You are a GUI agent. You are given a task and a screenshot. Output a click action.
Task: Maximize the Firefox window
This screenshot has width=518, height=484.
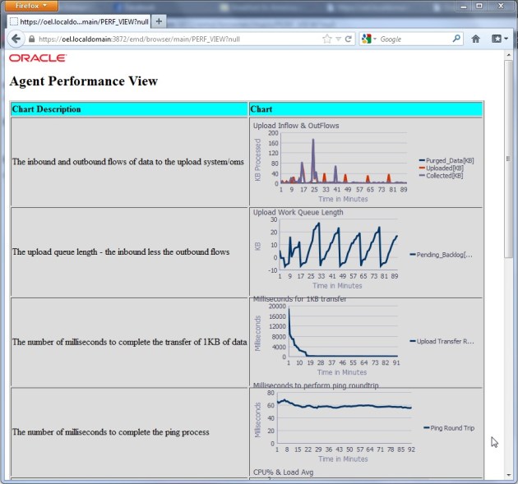pos(479,6)
